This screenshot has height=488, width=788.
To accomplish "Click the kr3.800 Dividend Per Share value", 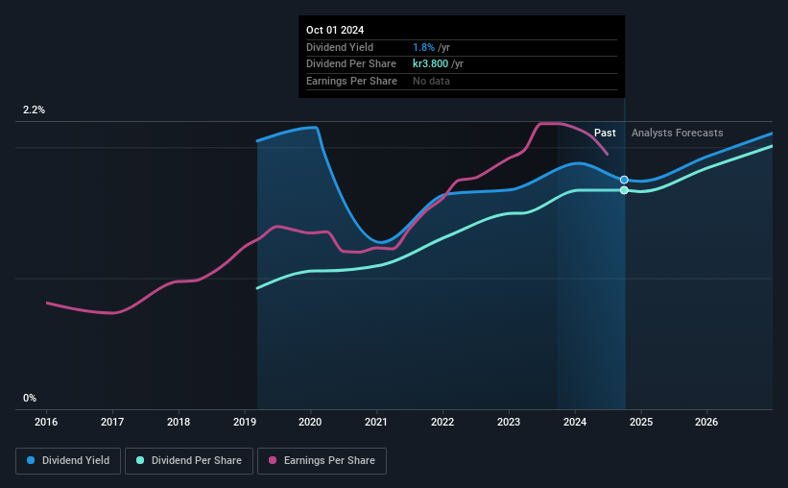I will [430, 64].
